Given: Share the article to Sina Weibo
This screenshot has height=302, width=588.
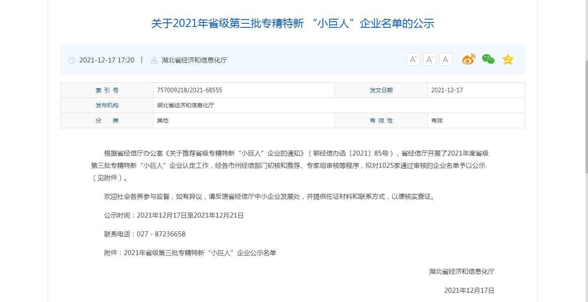Looking at the screenshot, I should (468, 59).
